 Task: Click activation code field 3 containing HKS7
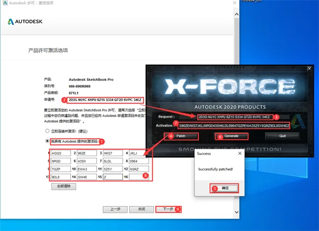click(x=113, y=153)
